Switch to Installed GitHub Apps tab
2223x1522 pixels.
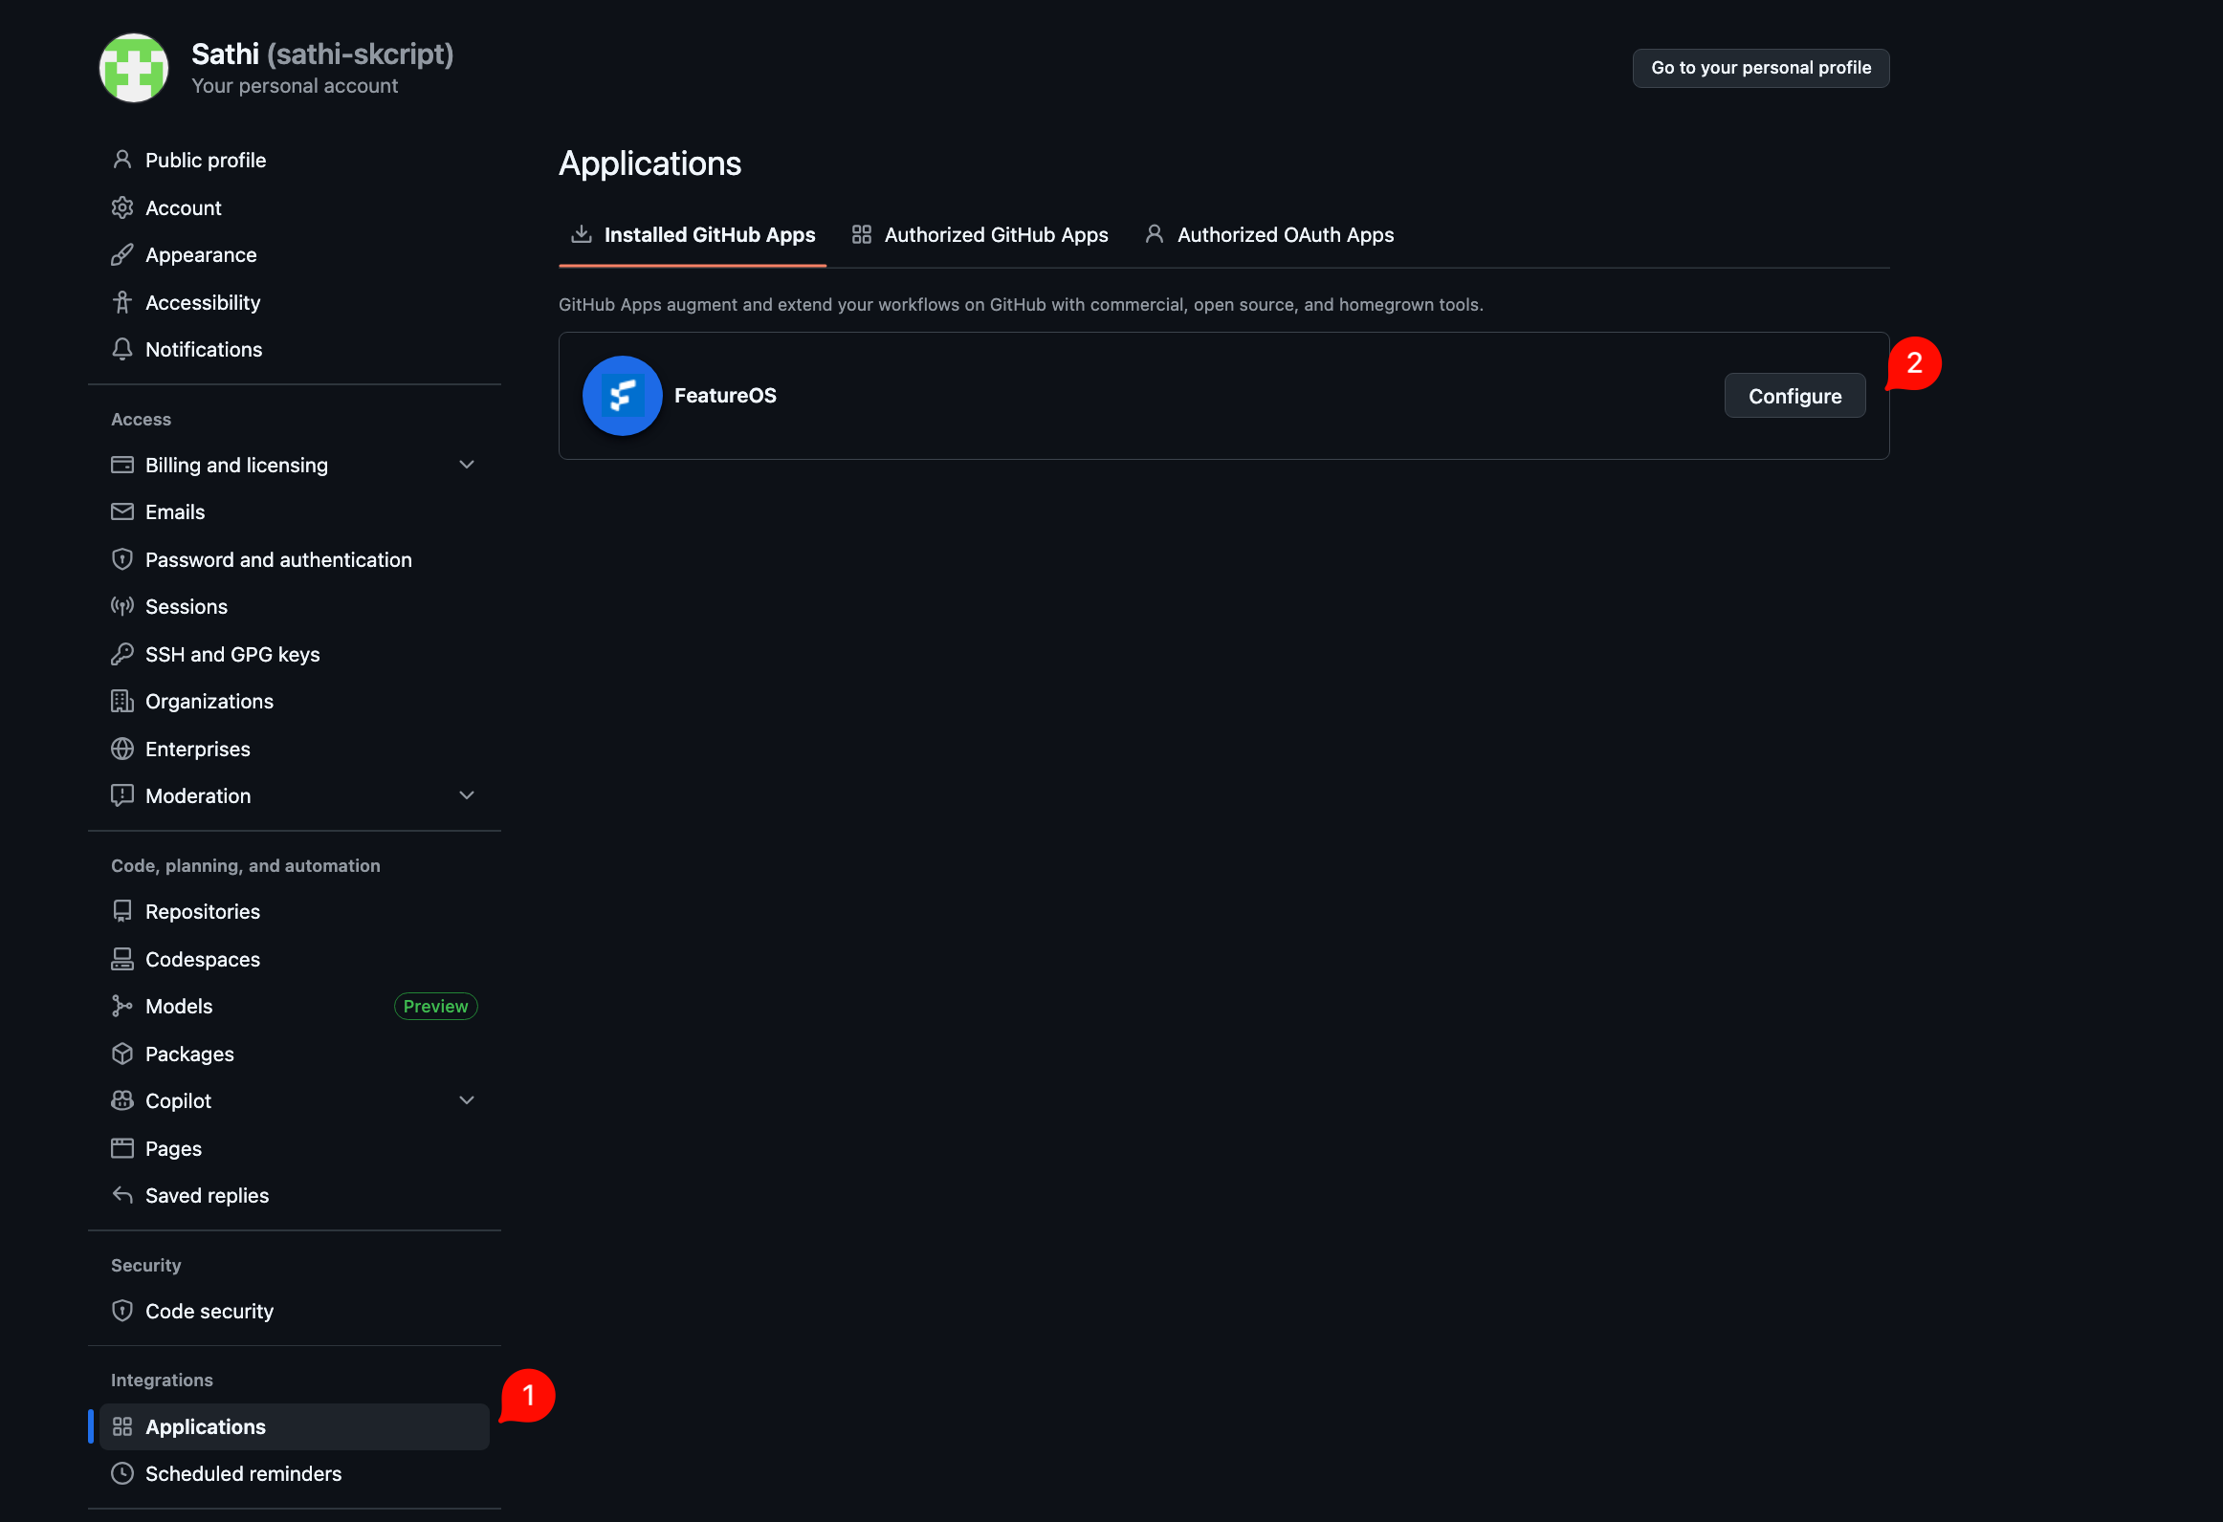[x=693, y=235]
